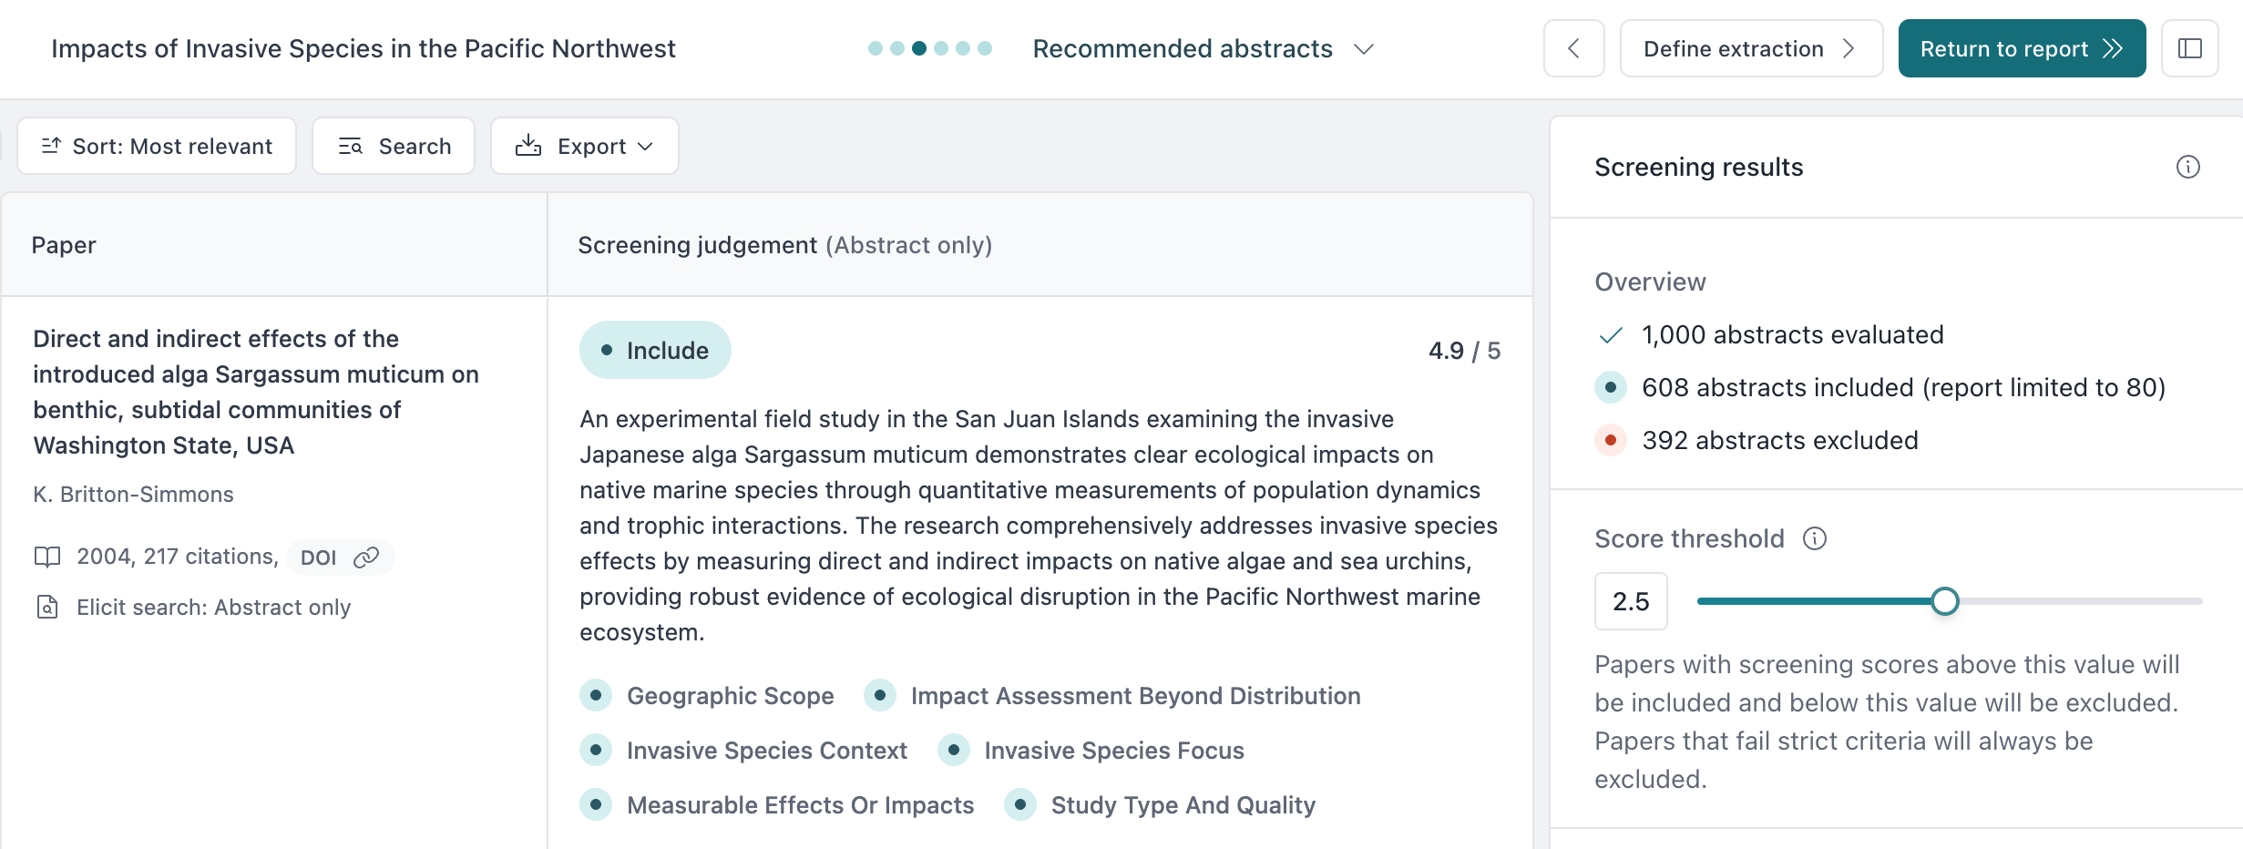Click the Define extraction button
The width and height of the screenshot is (2243, 849).
coord(1750,49)
